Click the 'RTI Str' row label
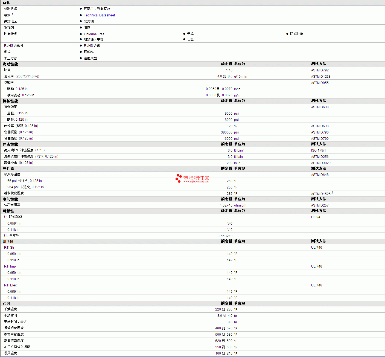 tap(9, 248)
